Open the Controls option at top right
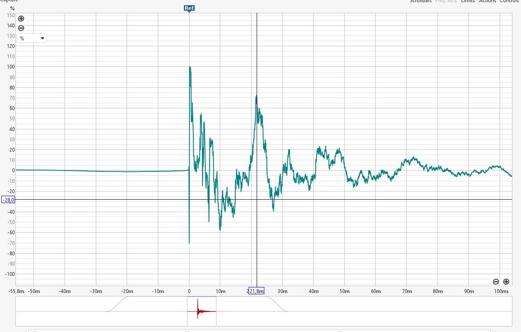This screenshot has width=521, height=332. [509, 1]
